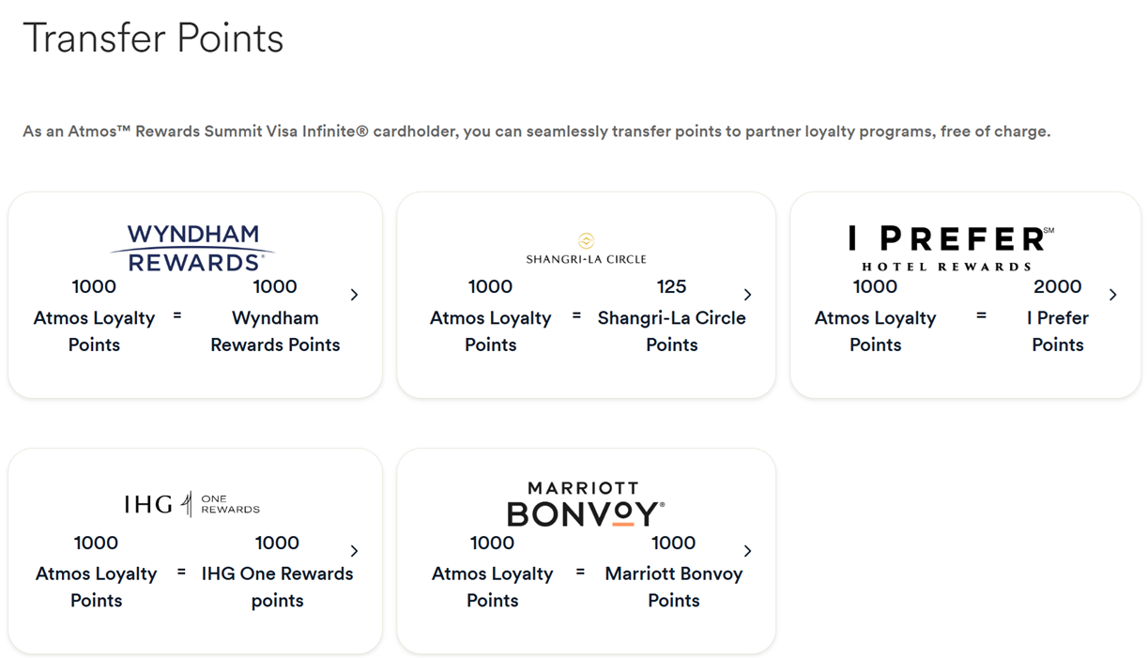
Task: Open the I Prefer Hotel Rewards card
Action: click(x=966, y=293)
